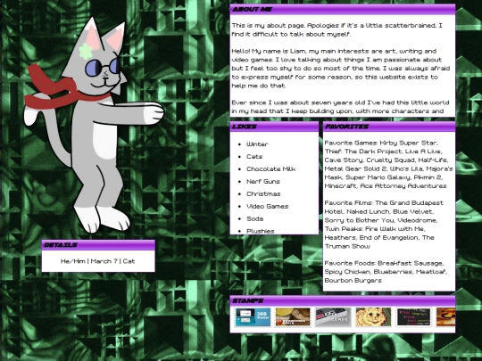Click the grey cat character illustration

tap(94, 126)
